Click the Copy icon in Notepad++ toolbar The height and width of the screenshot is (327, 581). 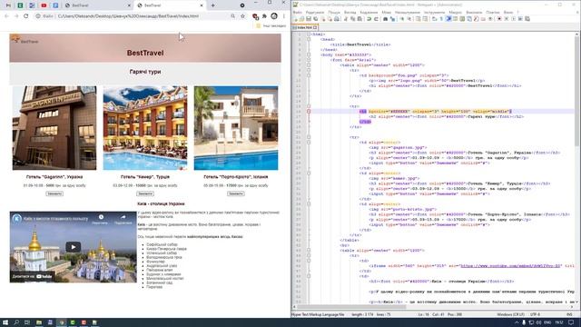click(x=353, y=18)
